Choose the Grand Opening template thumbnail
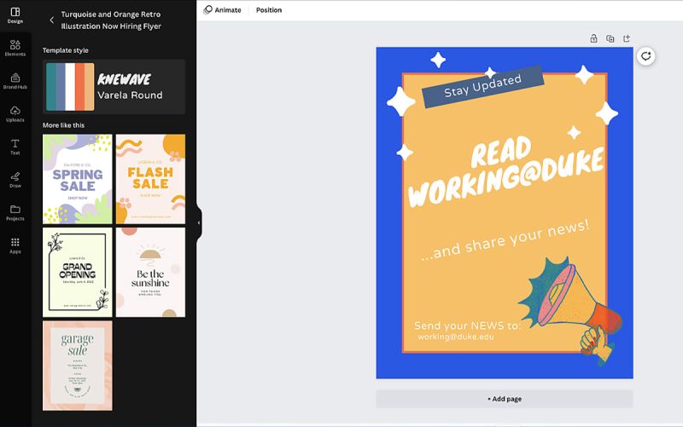Image resolution: width=683 pixels, height=427 pixels. click(x=78, y=272)
